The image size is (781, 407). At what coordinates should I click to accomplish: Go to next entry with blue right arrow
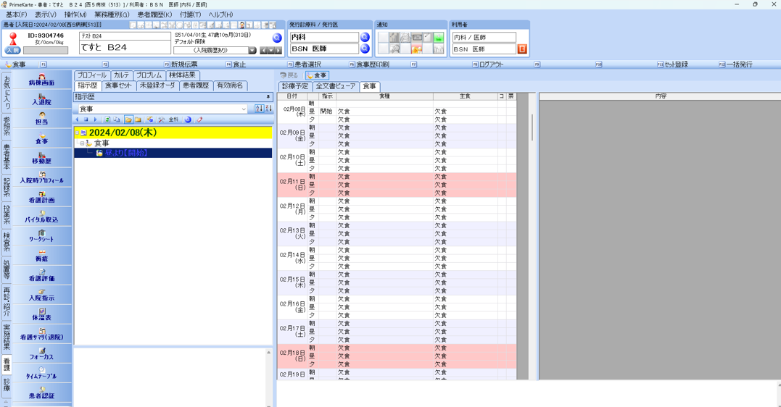coord(95,119)
